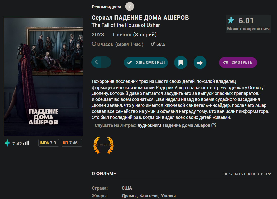Open the КП 7.46 rating badge

tap(72, 143)
